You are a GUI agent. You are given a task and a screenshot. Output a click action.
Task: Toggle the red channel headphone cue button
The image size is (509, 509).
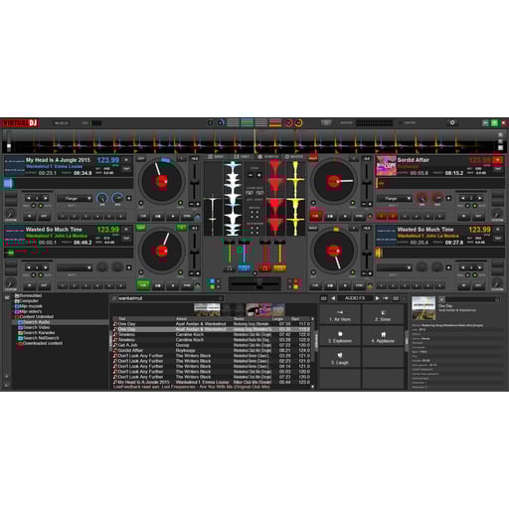pyautogui.click(x=264, y=268)
